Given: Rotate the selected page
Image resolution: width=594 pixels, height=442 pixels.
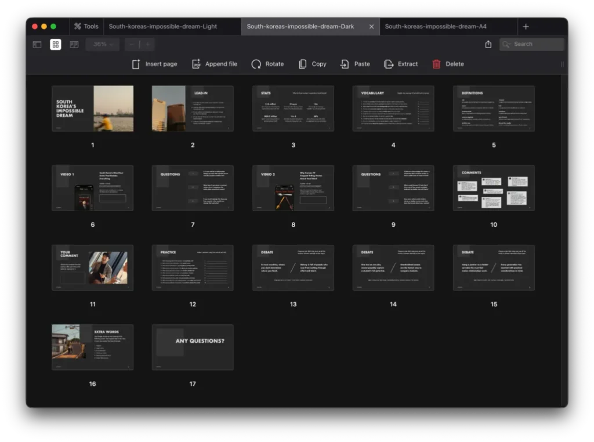Looking at the screenshot, I should [x=267, y=64].
